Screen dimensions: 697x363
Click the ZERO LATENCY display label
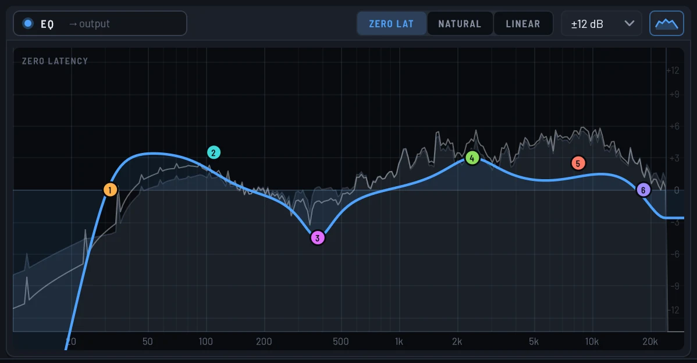pyautogui.click(x=55, y=61)
